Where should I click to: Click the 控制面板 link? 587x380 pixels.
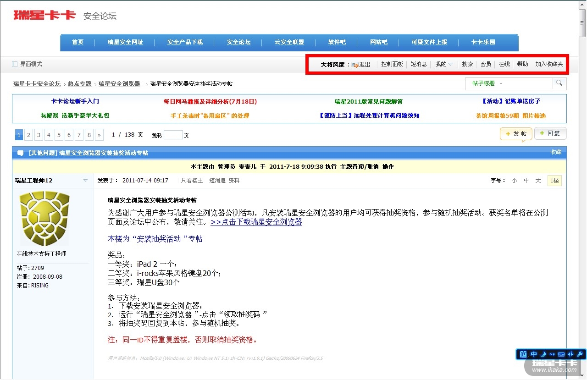point(392,65)
